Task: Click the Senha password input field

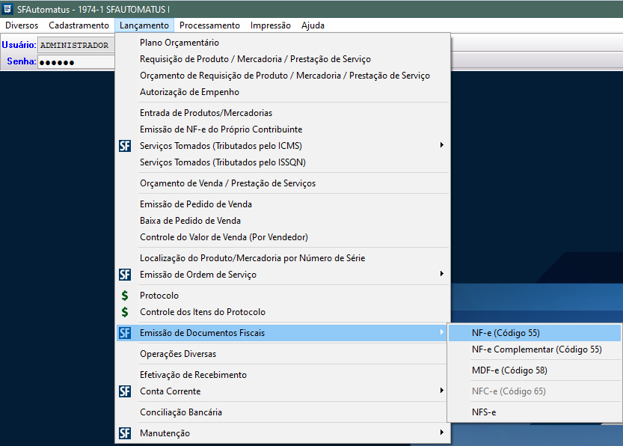Action: tap(75, 61)
